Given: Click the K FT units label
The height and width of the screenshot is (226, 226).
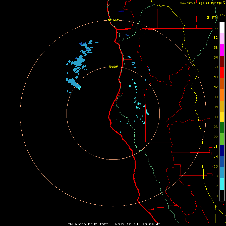Looking at the screenshot, I should pos(212,17).
